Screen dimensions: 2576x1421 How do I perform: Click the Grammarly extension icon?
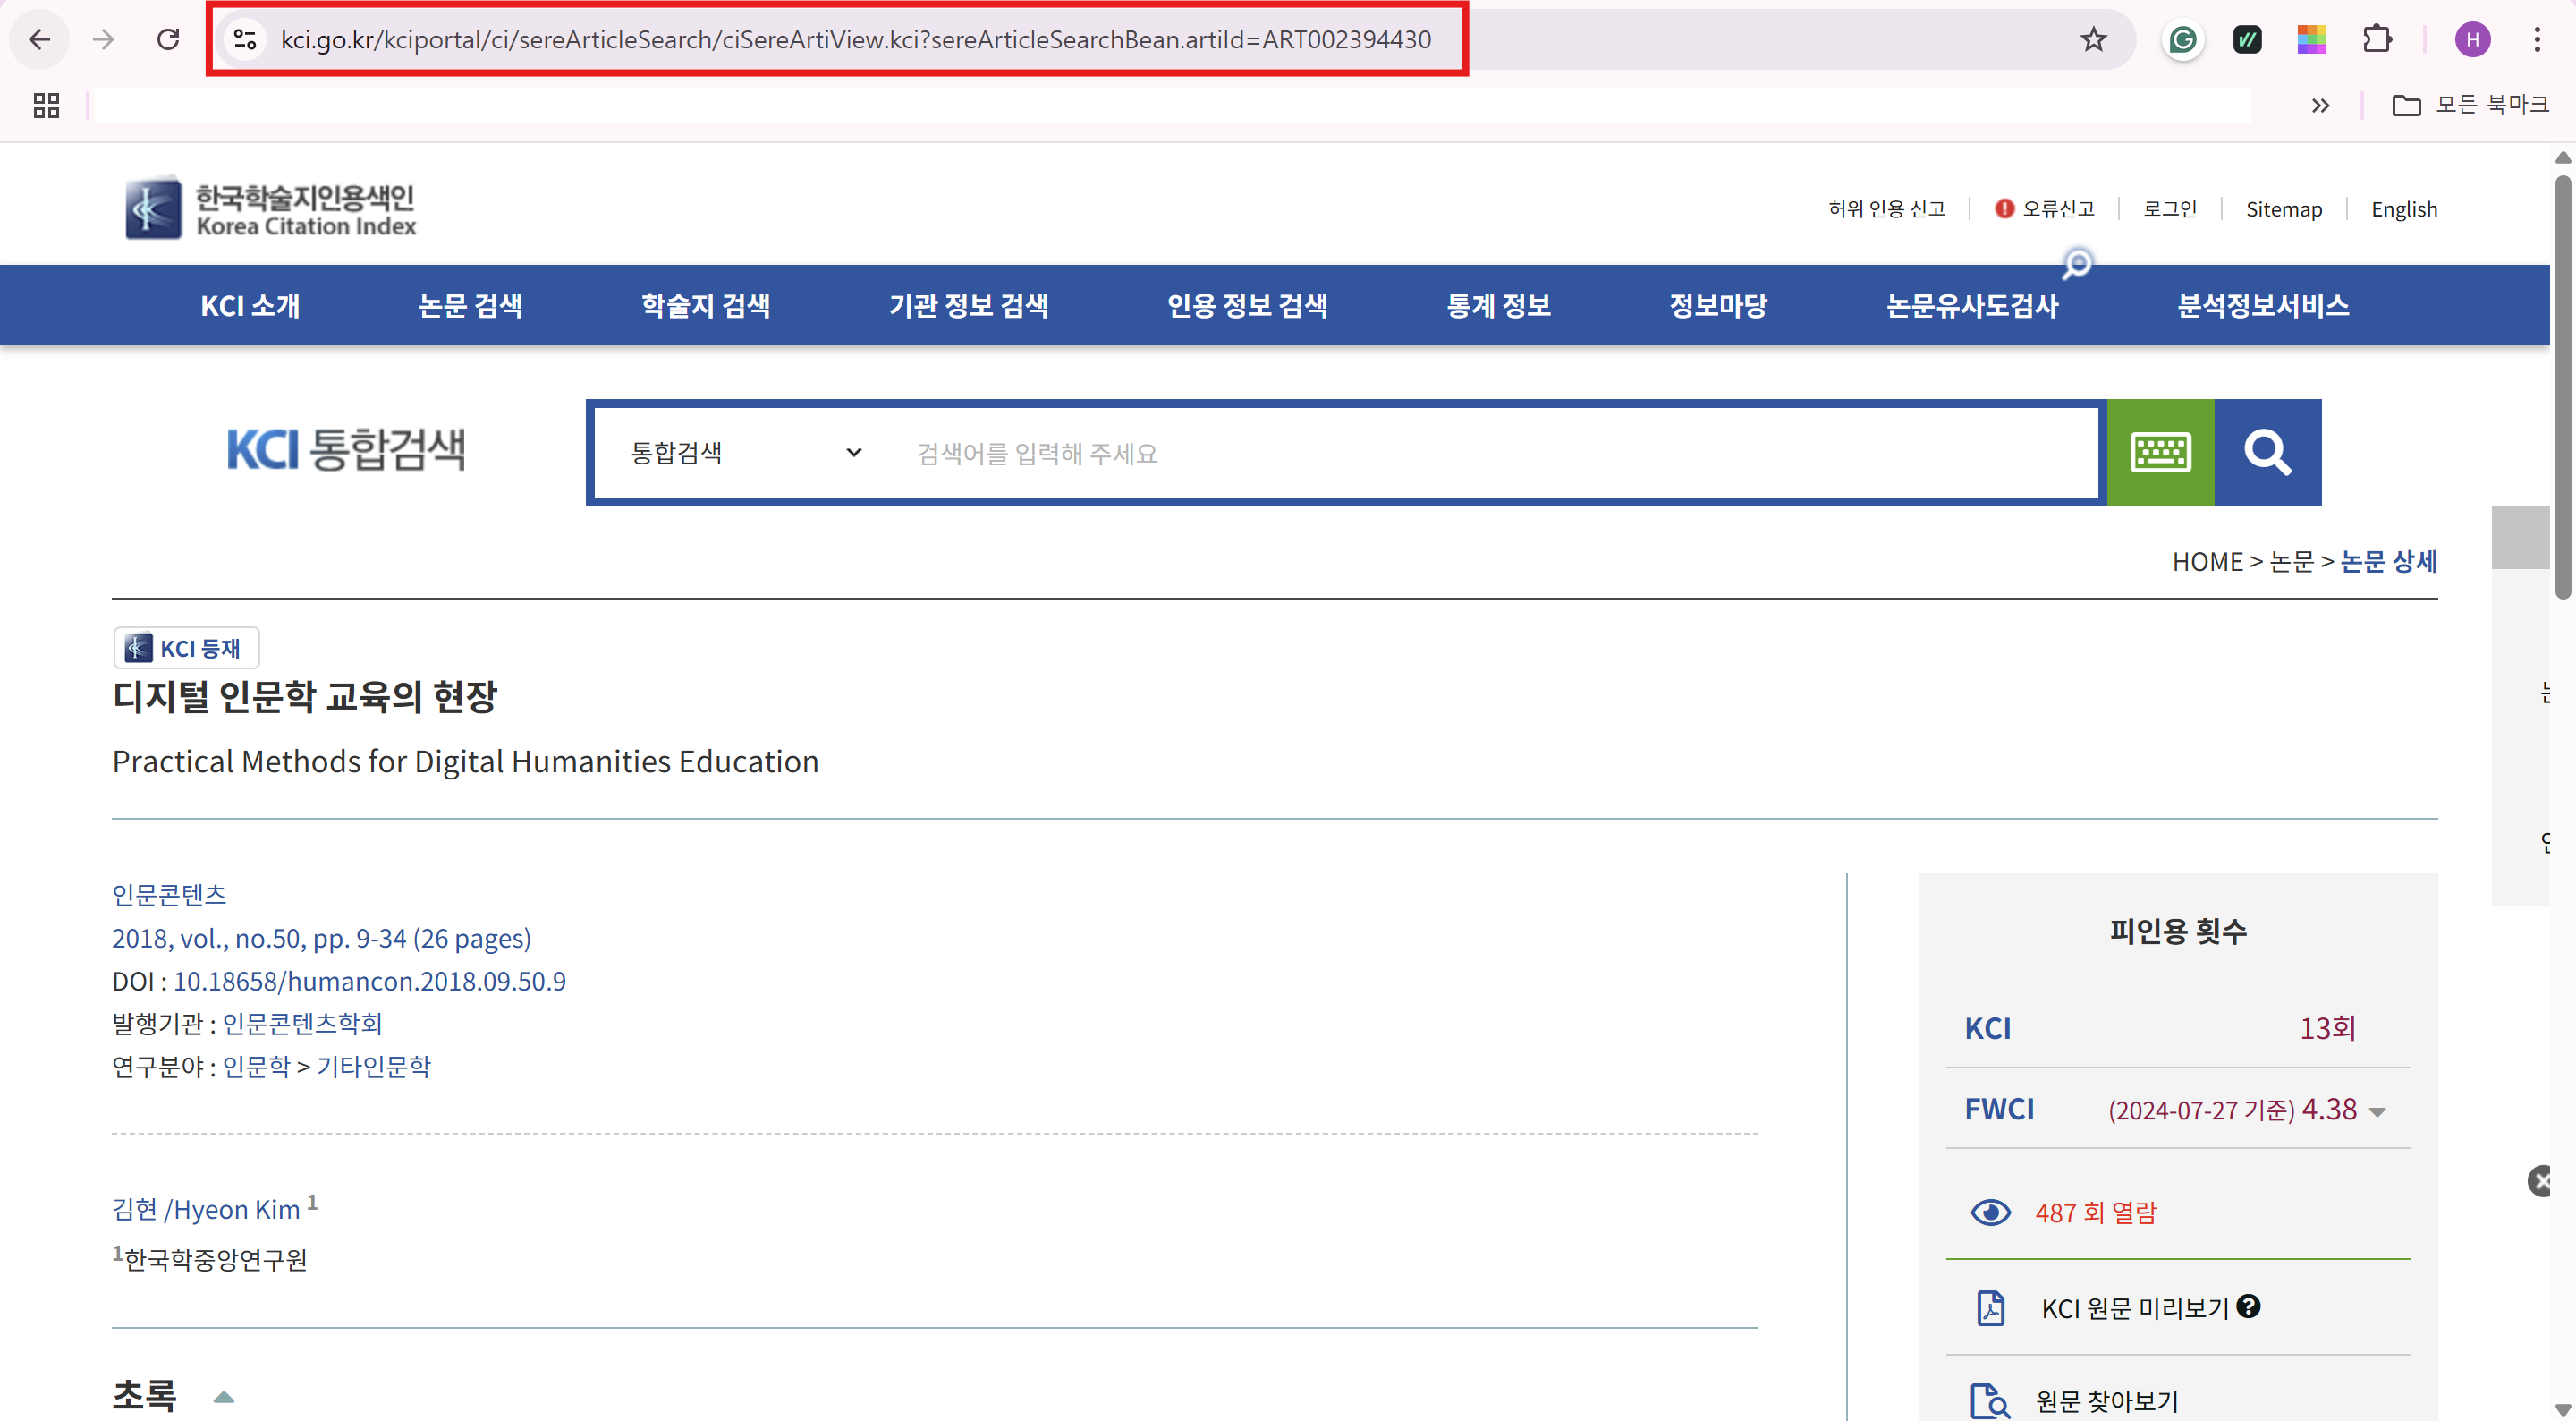2182,39
